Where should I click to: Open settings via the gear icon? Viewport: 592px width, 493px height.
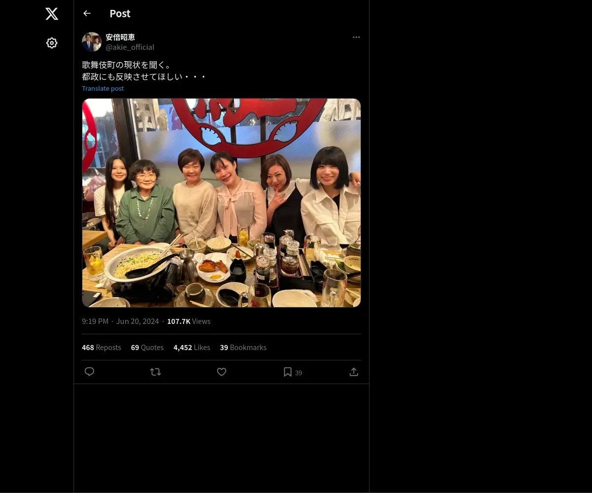(52, 43)
